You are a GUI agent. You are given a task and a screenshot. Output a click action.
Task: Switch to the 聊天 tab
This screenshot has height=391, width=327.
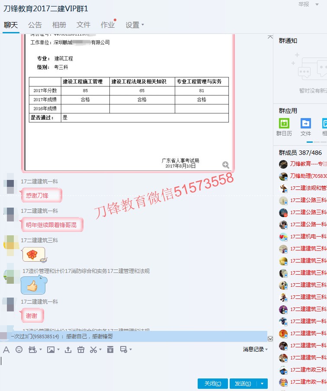pos(11,25)
